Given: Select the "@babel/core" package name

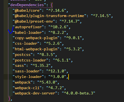Looking at the screenshot, I should [x=27, y=10].
